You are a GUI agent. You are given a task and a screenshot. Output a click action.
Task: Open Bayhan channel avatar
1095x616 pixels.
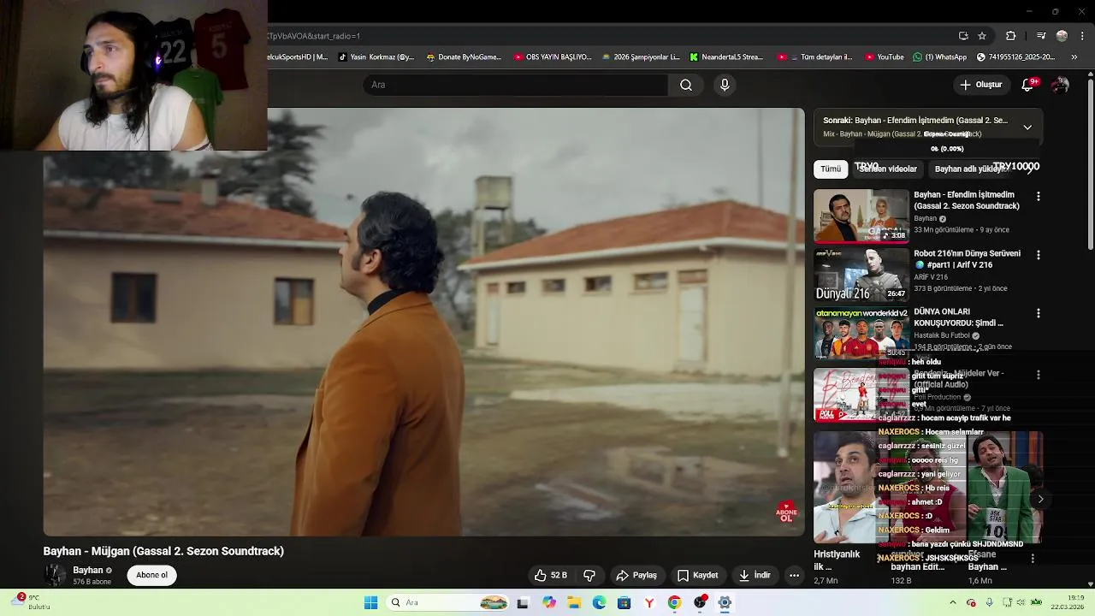pyautogui.click(x=55, y=575)
